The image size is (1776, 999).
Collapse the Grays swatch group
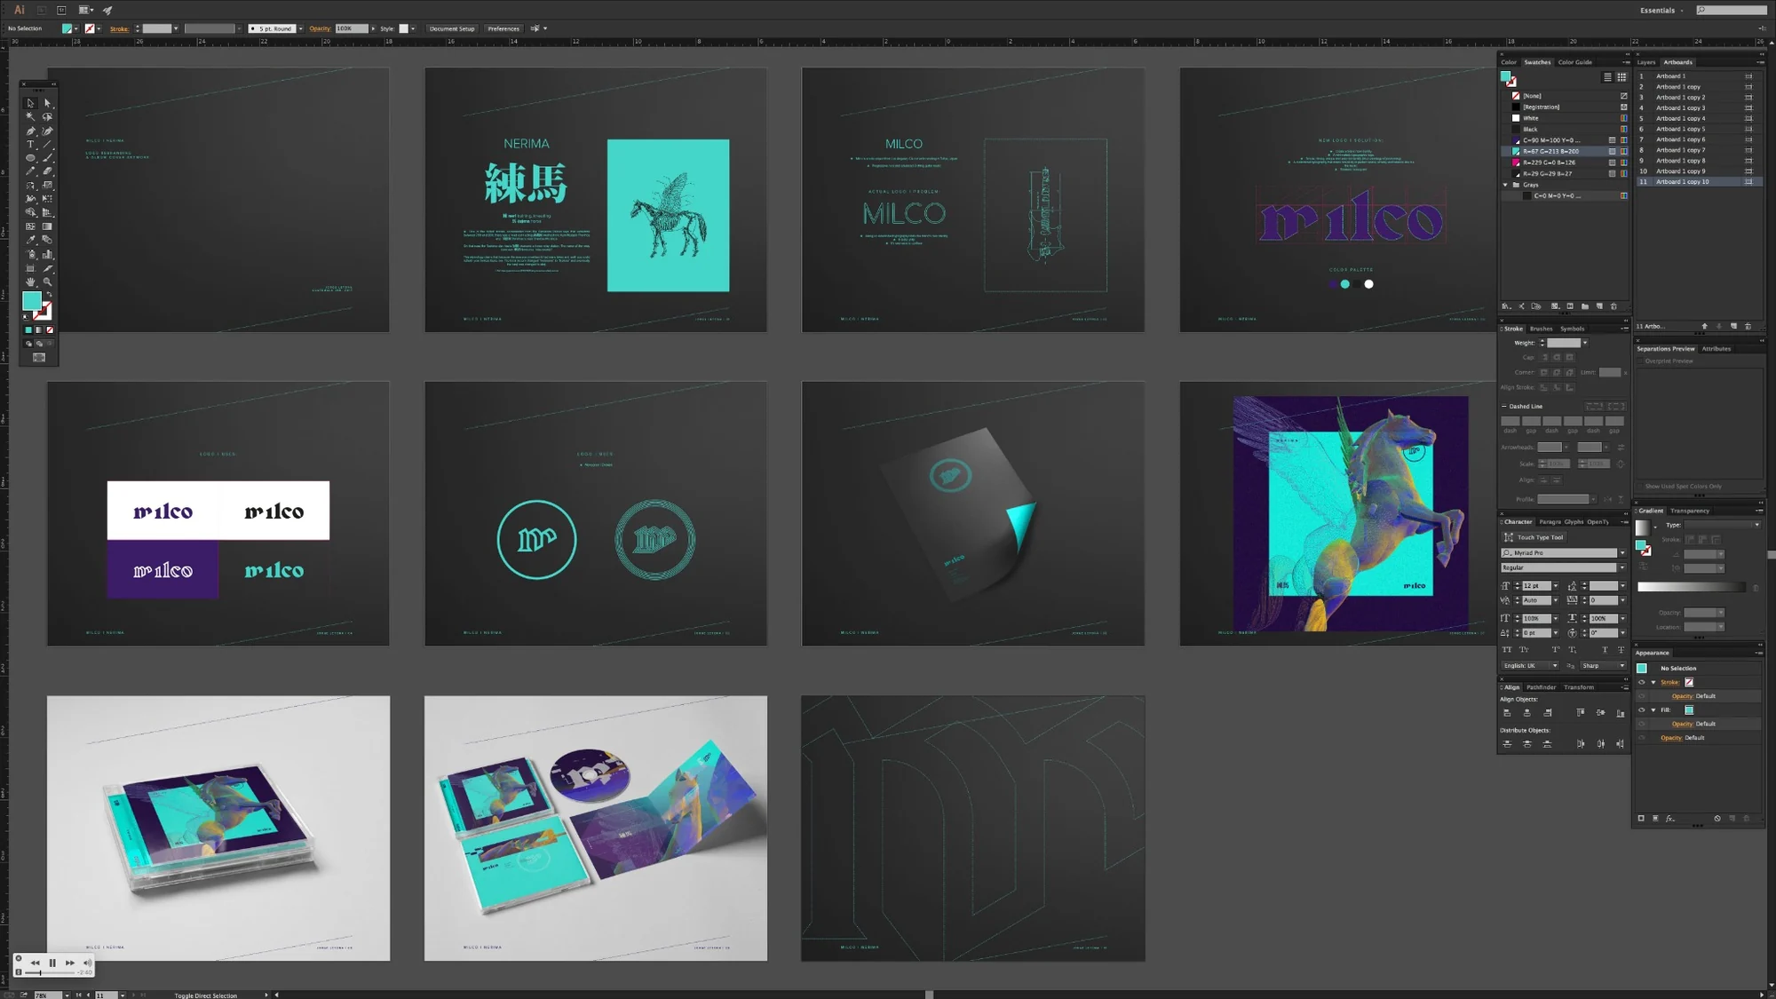click(1505, 185)
